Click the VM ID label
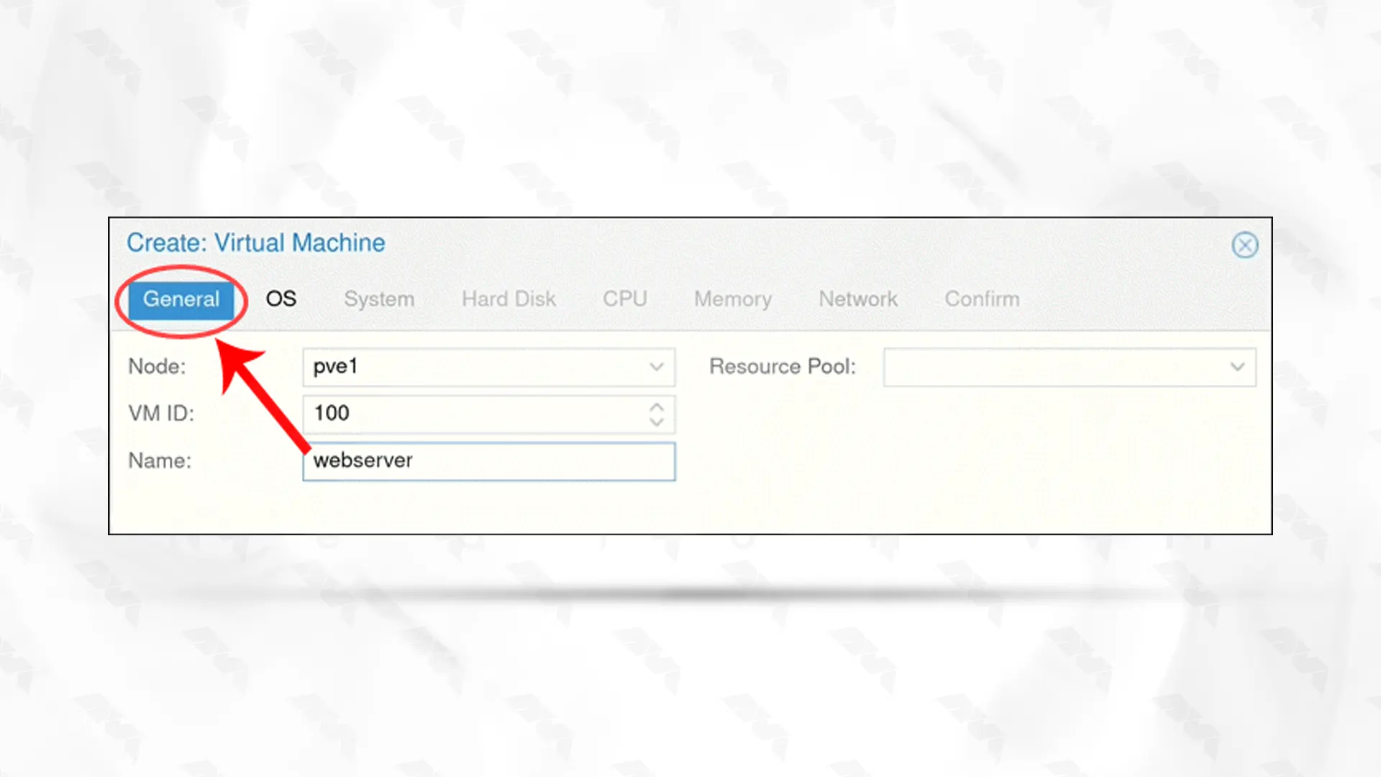 (161, 414)
